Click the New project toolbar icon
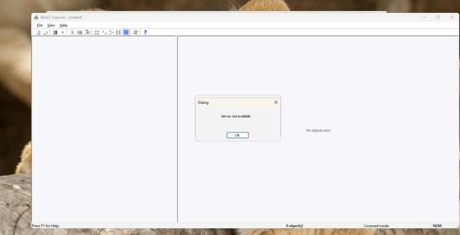Screen dimensions: 460x235 pos(38,32)
